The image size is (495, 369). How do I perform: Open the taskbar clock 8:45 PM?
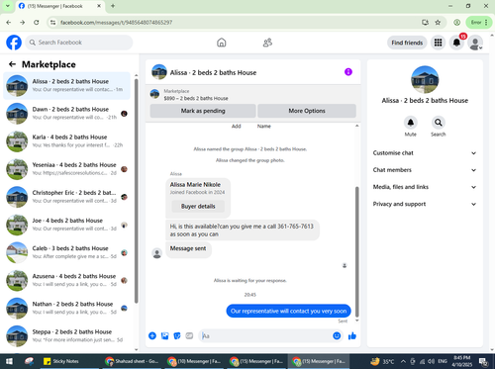462,361
